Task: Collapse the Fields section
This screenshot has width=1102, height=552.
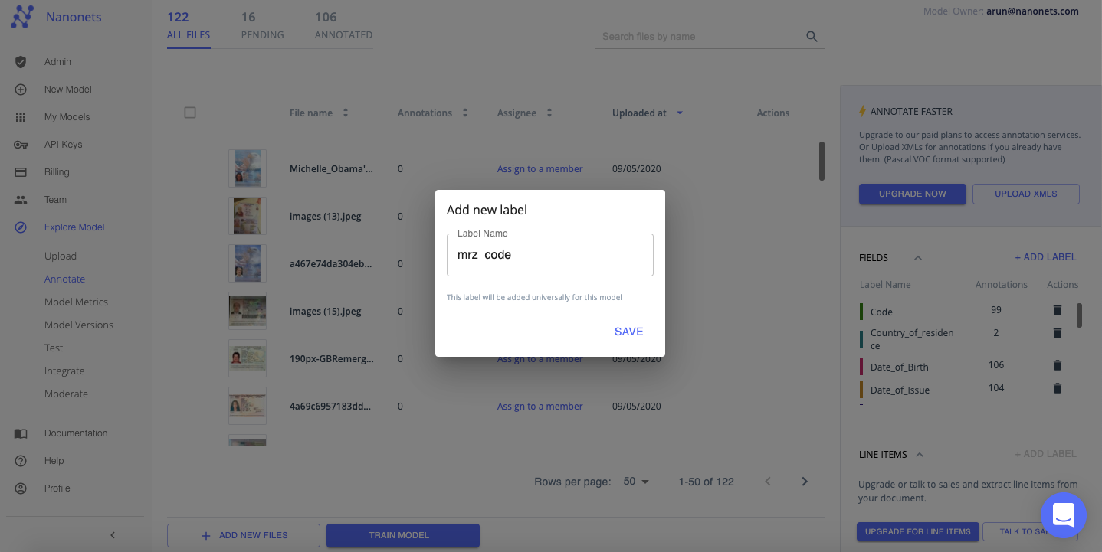Action: (918, 258)
